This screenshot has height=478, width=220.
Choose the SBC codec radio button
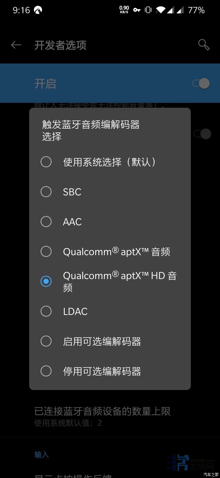click(x=46, y=192)
